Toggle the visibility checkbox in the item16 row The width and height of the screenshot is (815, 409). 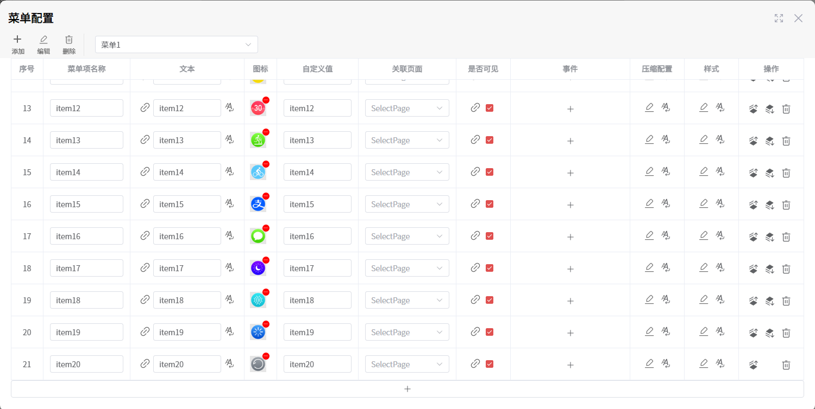(x=490, y=236)
